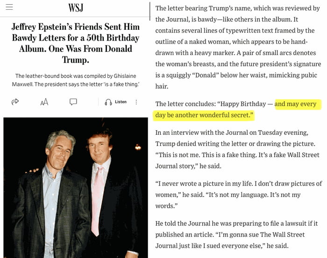Image resolution: width=327 pixels, height=258 pixels.
Task: Tap the share arrow icon
Action: (15, 102)
